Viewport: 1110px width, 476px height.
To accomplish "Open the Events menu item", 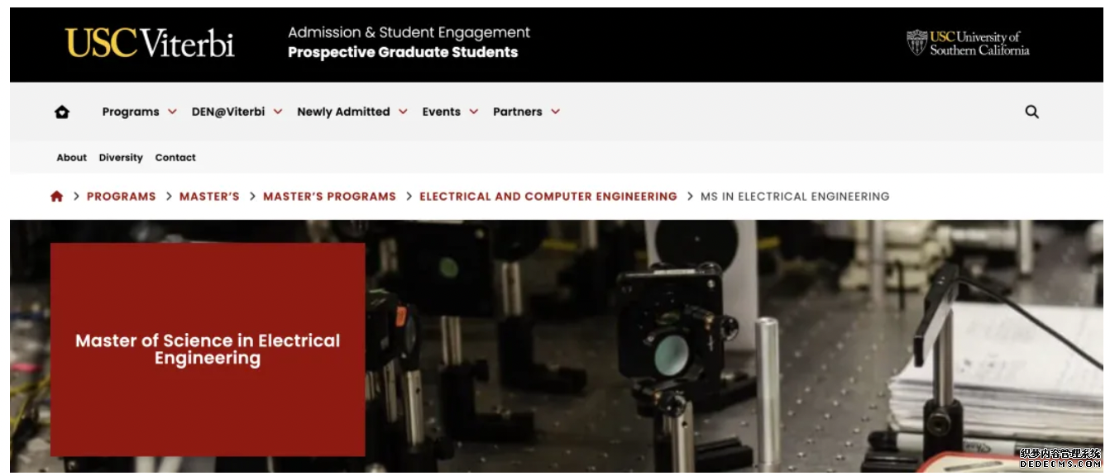I will [x=442, y=112].
